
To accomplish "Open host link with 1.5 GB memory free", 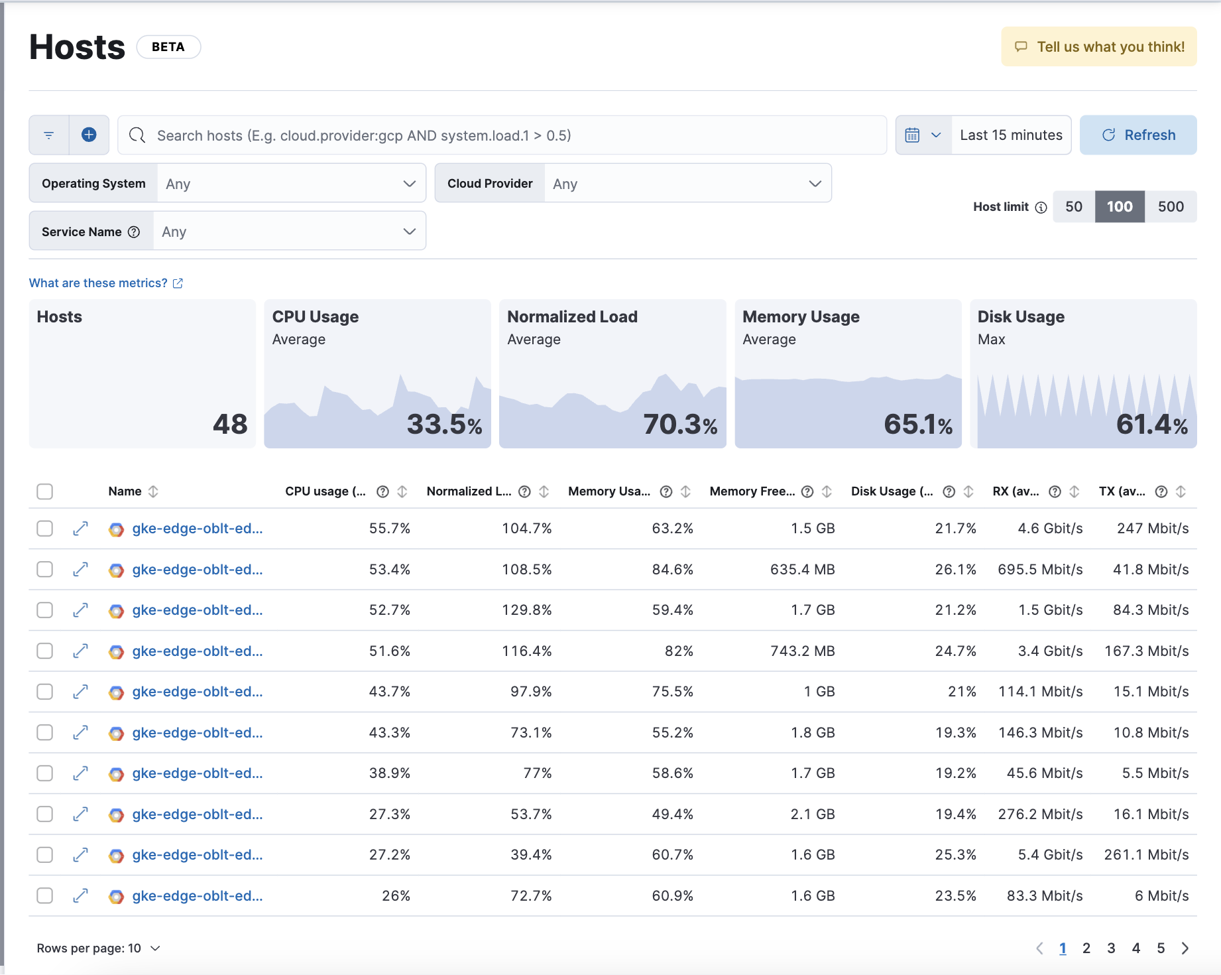I will click(198, 529).
